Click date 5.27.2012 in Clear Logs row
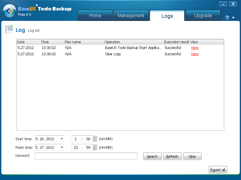This screenshot has height=180, width=241. [25, 54]
